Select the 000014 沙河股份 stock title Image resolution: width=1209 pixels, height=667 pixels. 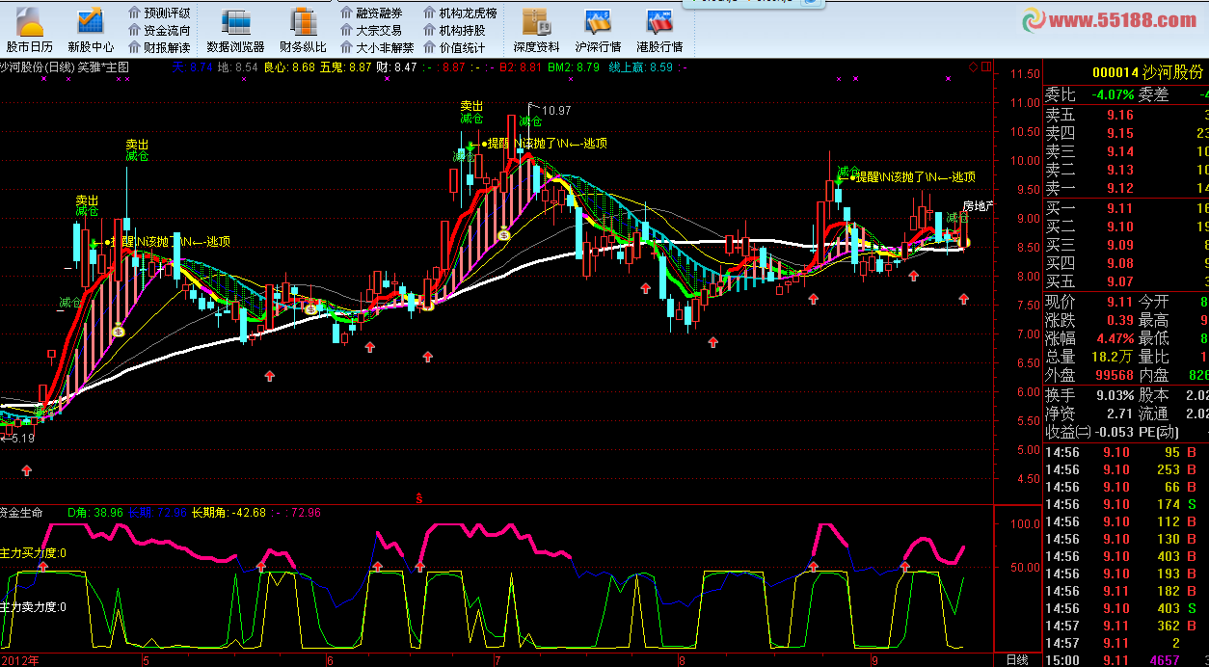click(x=1147, y=72)
